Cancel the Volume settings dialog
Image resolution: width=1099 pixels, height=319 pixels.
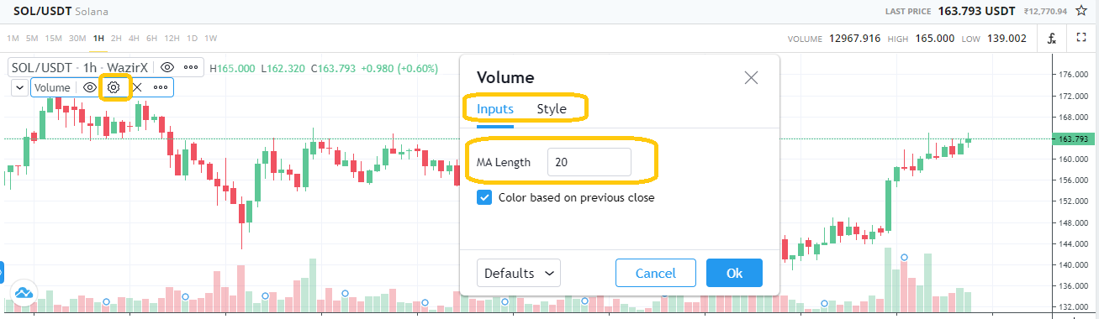click(656, 273)
